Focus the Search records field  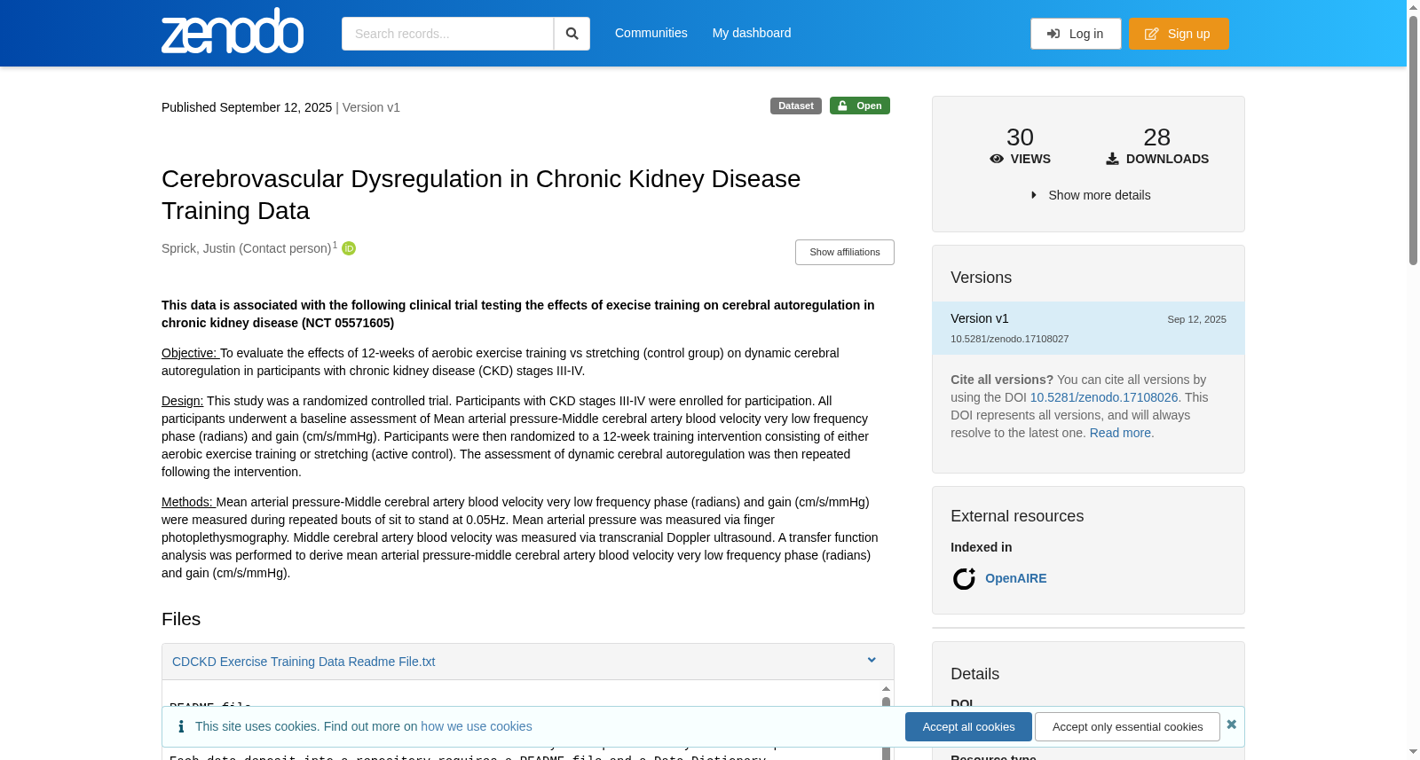point(447,34)
